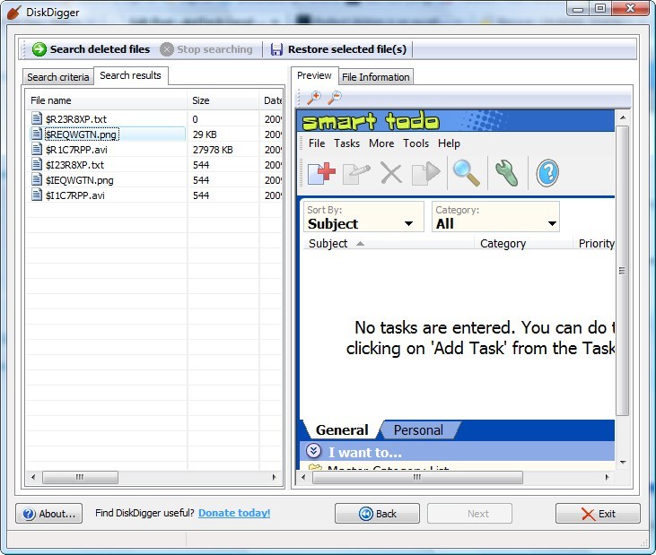
Task: Click the Edit Task pencil icon in preview
Action: [356, 174]
